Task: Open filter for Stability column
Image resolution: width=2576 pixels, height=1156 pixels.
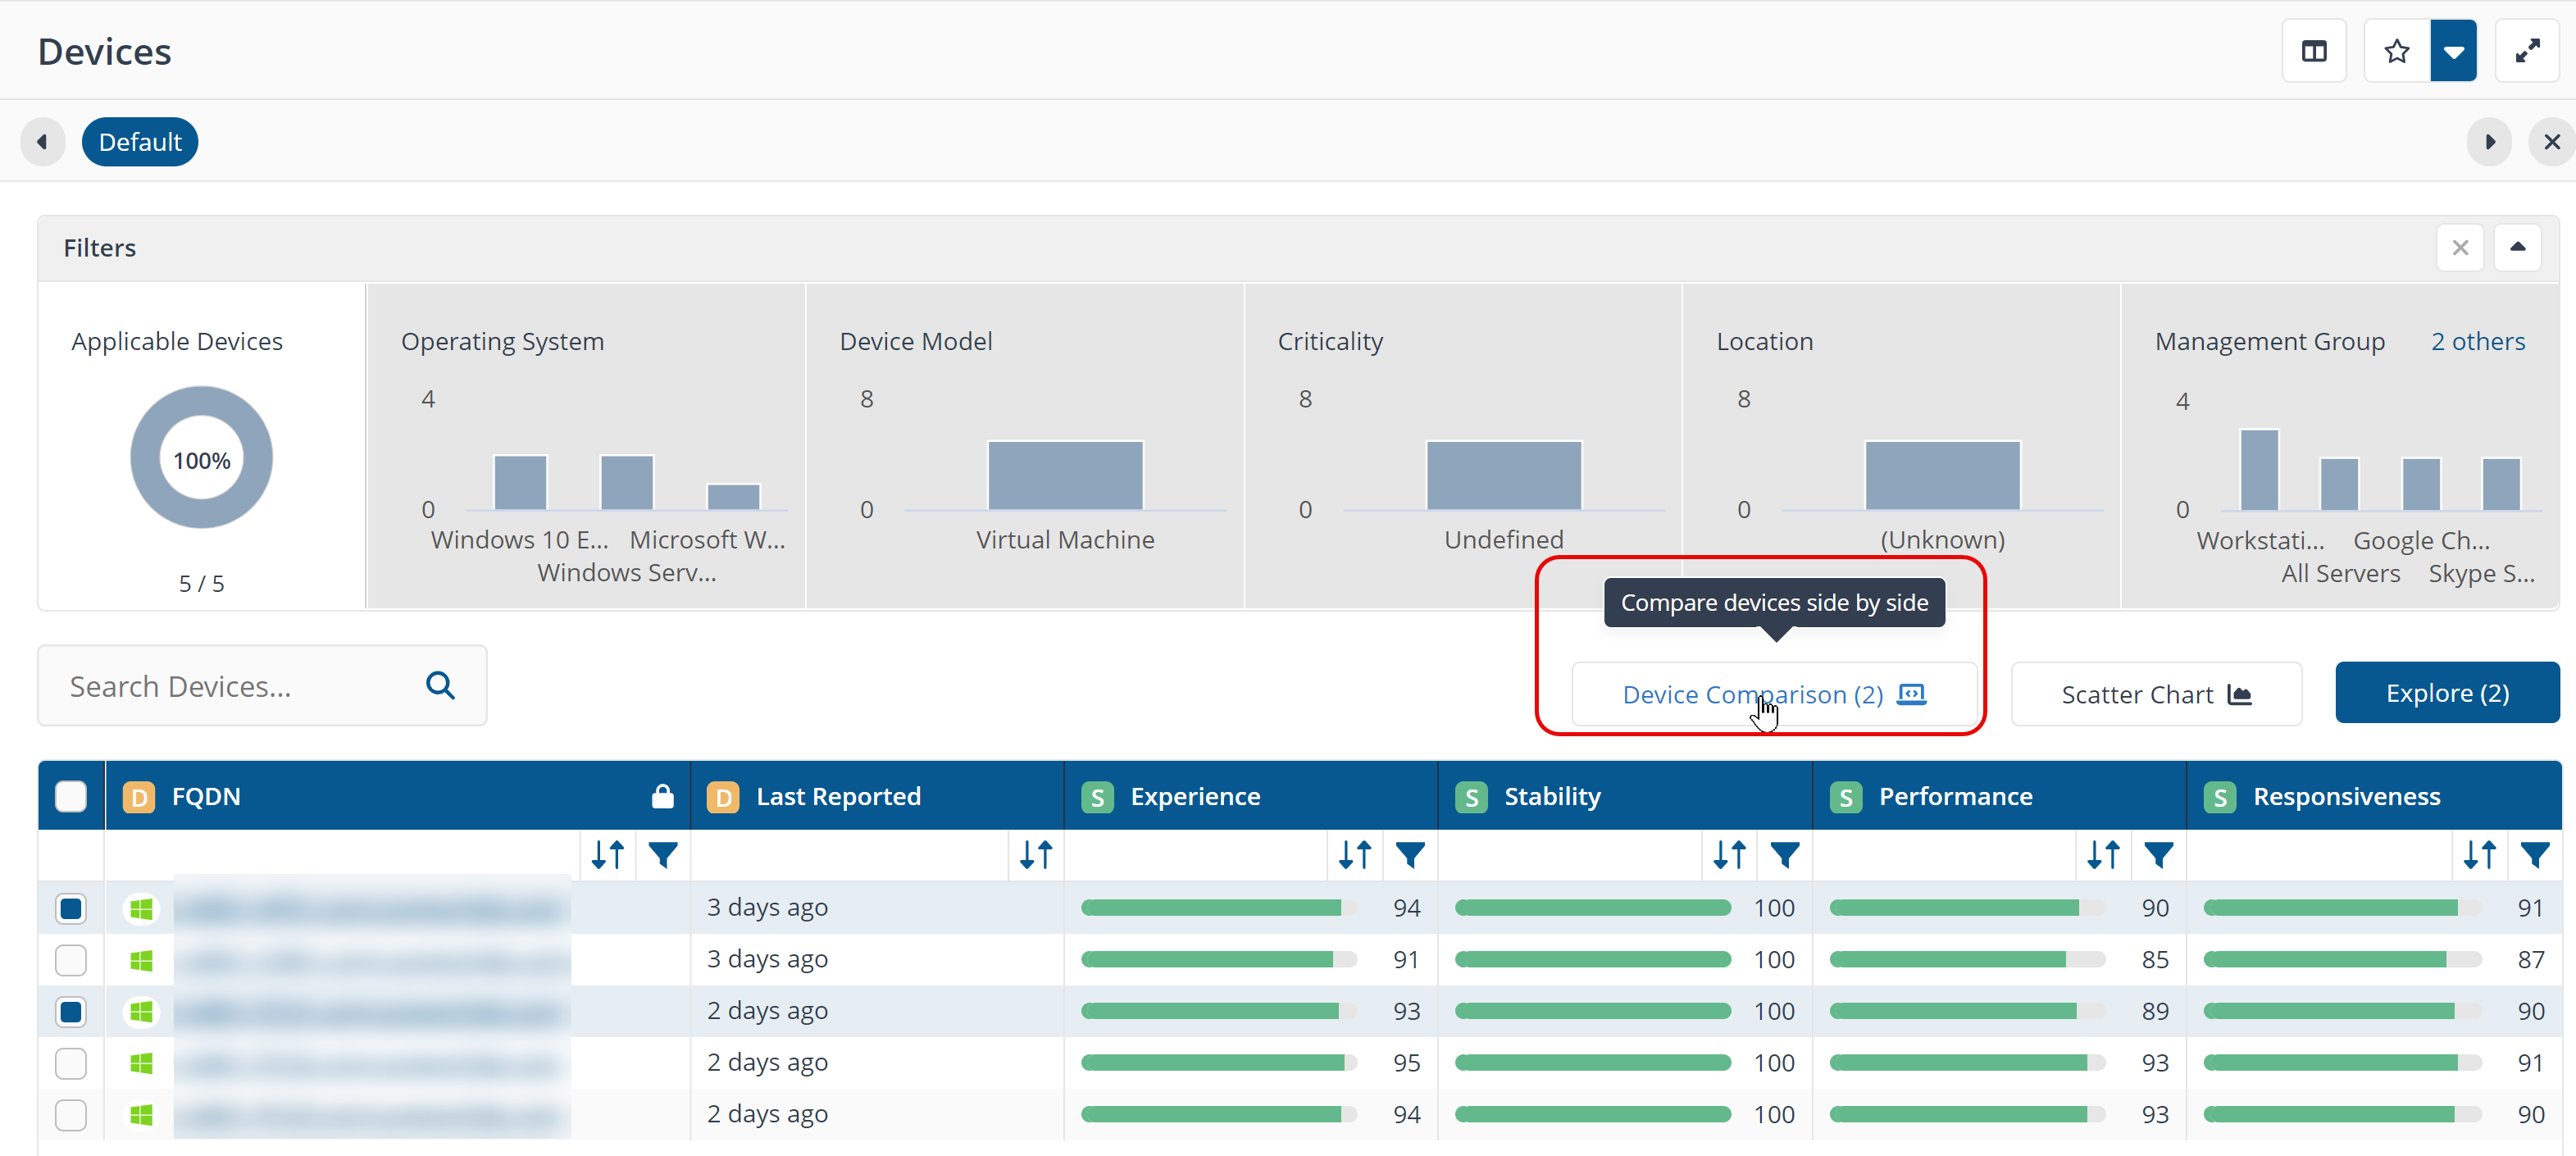Action: click(1785, 855)
